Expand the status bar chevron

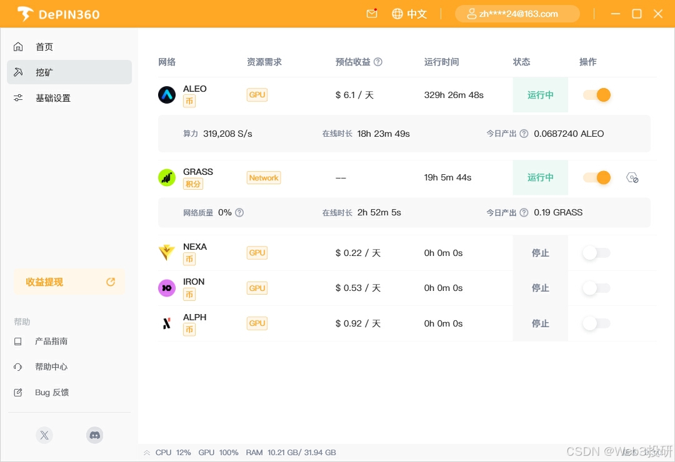(147, 453)
